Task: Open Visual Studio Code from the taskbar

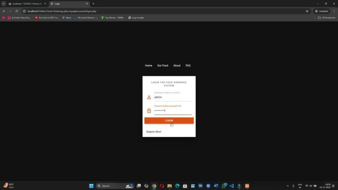Action: click(x=231, y=186)
